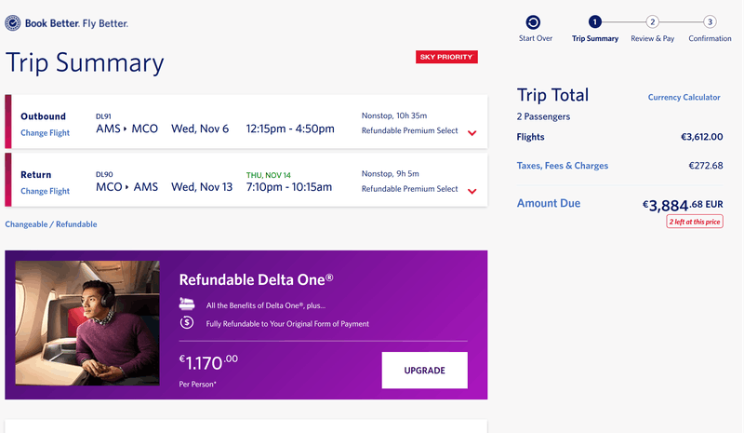Viewport: 744px width, 433px height.
Task: Click the lie-flat seat icon
Action: [x=187, y=304]
